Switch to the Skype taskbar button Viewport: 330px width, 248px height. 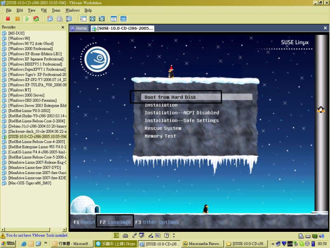coord(115,244)
